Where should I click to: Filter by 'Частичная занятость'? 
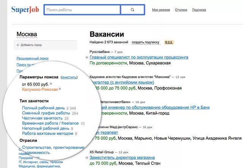click(x=42, y=118)
